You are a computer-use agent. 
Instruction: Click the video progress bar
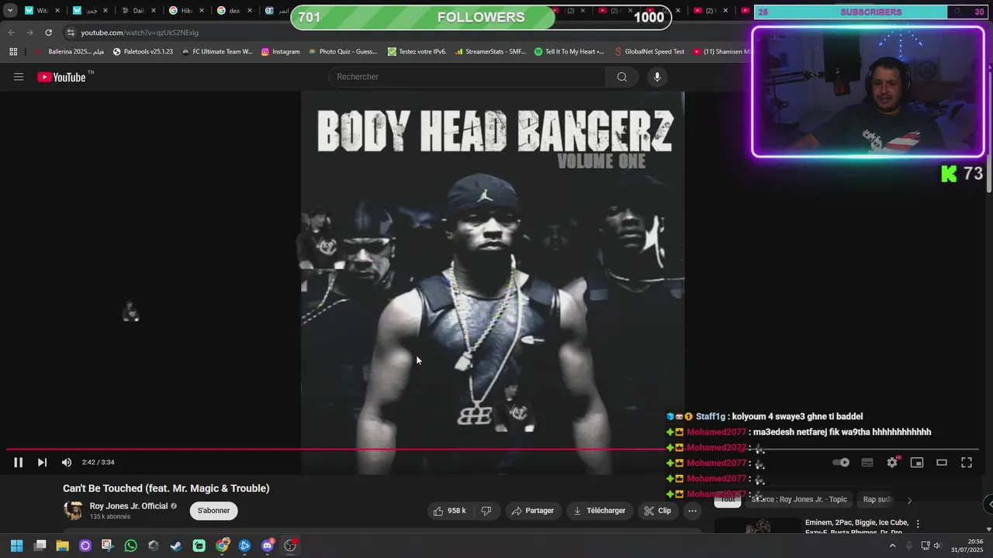tap(492, 449)
